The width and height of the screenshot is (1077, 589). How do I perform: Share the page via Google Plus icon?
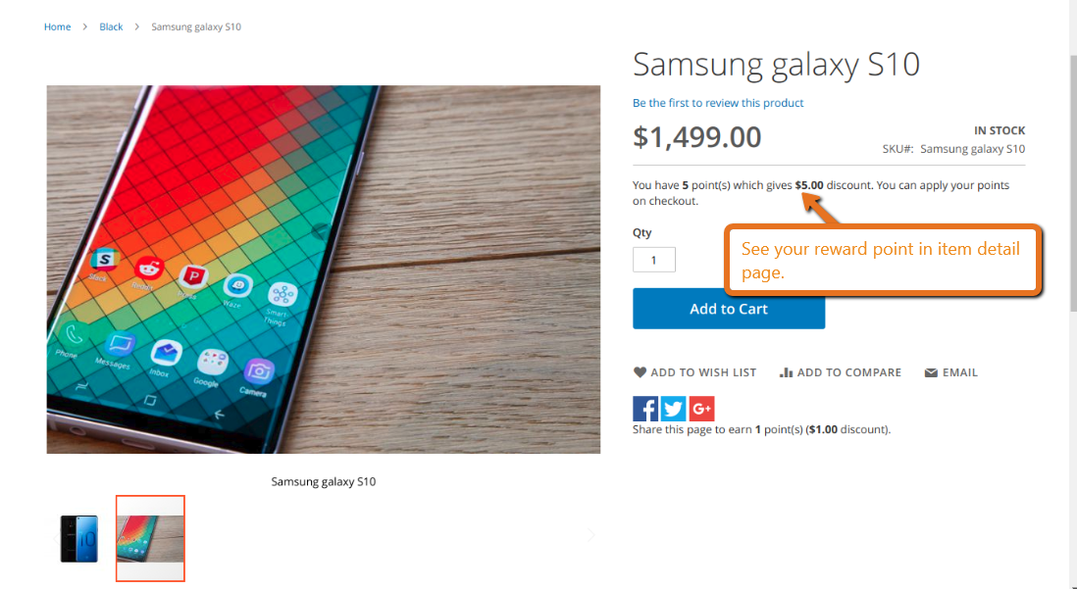pos(701,409)
